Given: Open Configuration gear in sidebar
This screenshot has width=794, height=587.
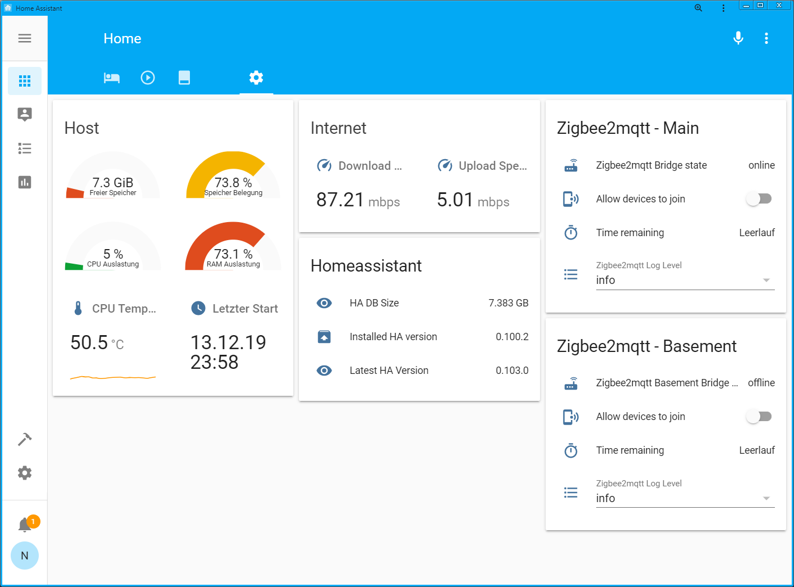Looking at the screenshot, I should click(25, 473).
